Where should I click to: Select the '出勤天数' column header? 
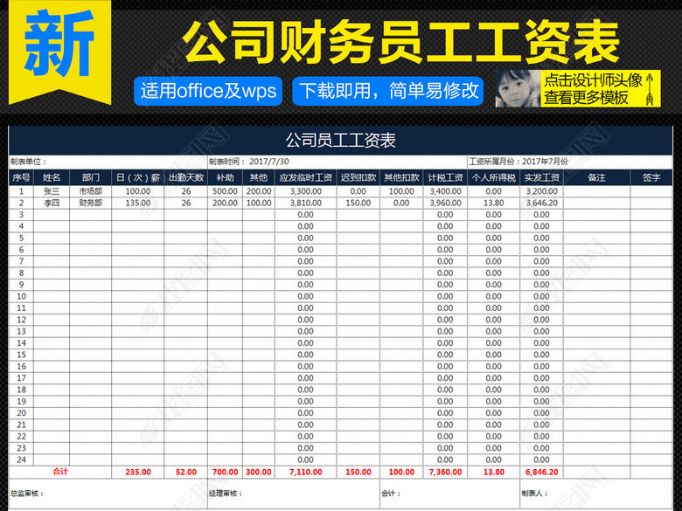pyautogui.click(x=185, y=177)
